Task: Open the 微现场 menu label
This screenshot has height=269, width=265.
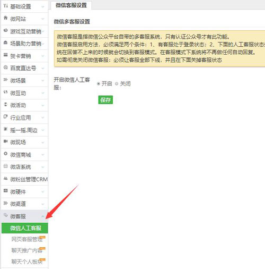Action: click(x=18, y=142)
